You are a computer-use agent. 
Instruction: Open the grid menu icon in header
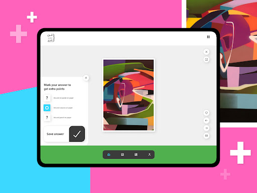click(x=208, y=37)
